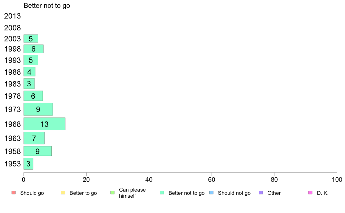Toggle the Should go legend label

pyautogui.click(x=32, y=193)
